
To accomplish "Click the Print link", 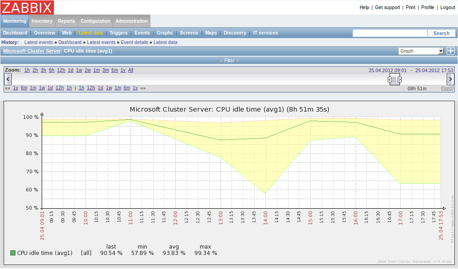I will coord(410,7).
